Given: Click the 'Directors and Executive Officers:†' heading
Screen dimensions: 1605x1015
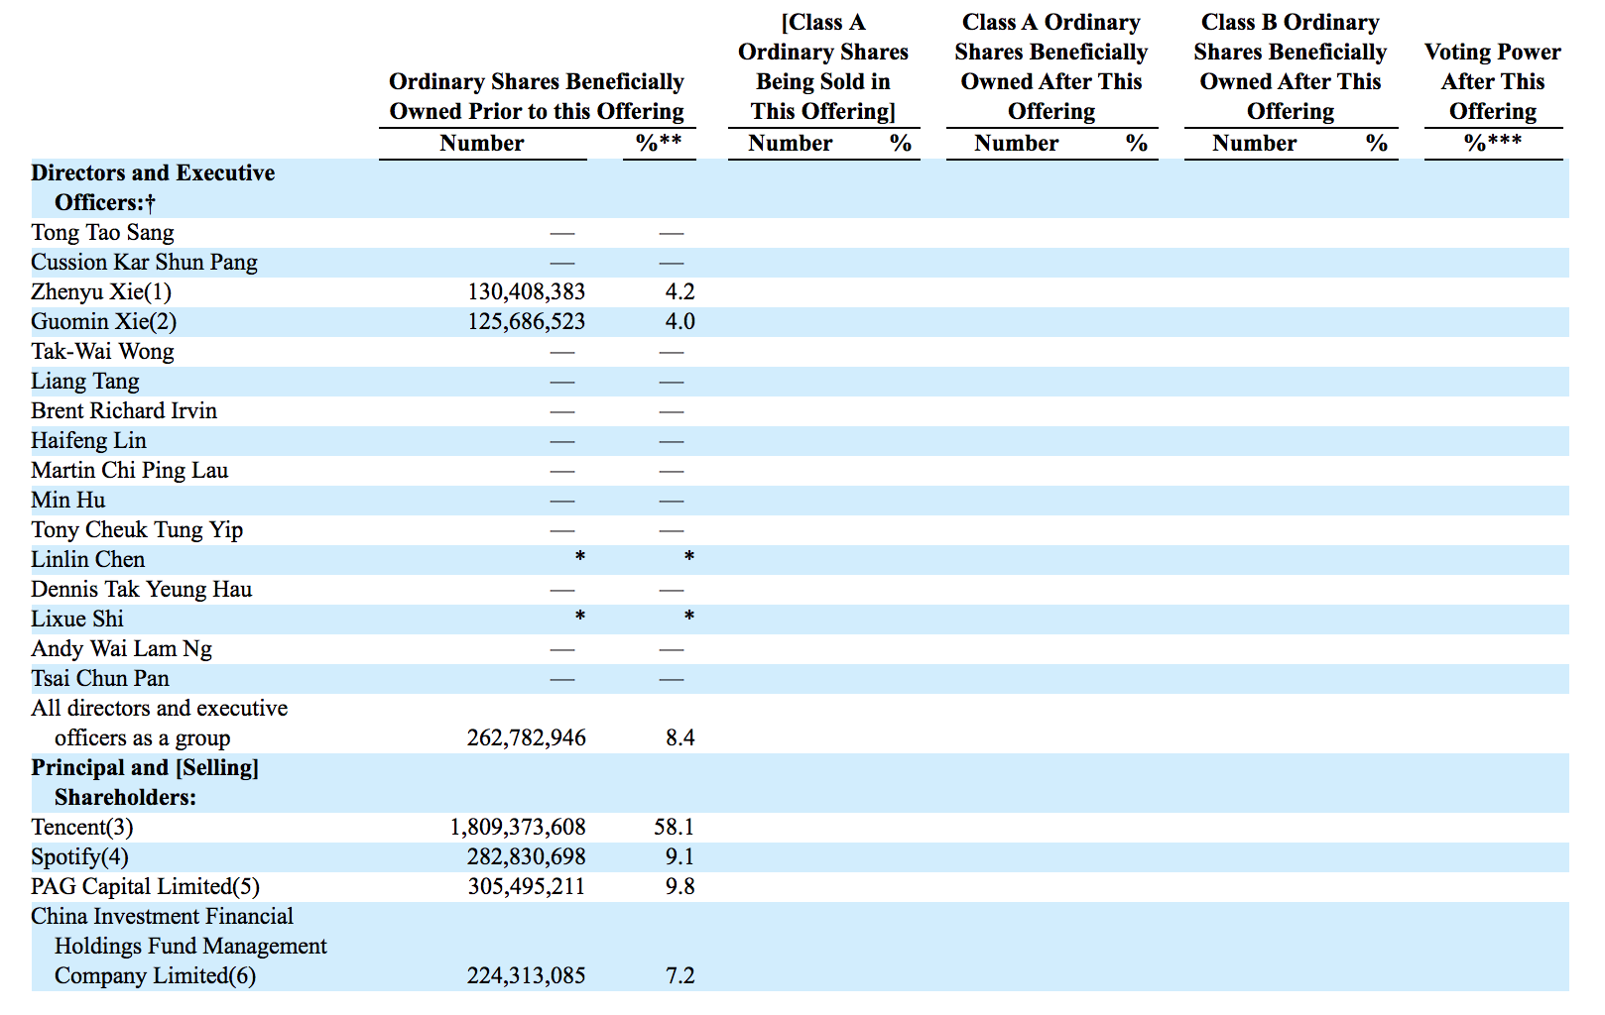Looking at the screenshot, I should (154, 188).
